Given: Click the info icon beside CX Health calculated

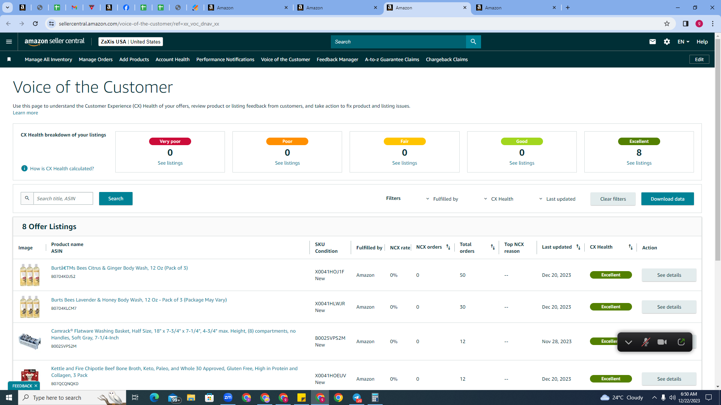Looking at the screenshot, I should click(24, 168).
